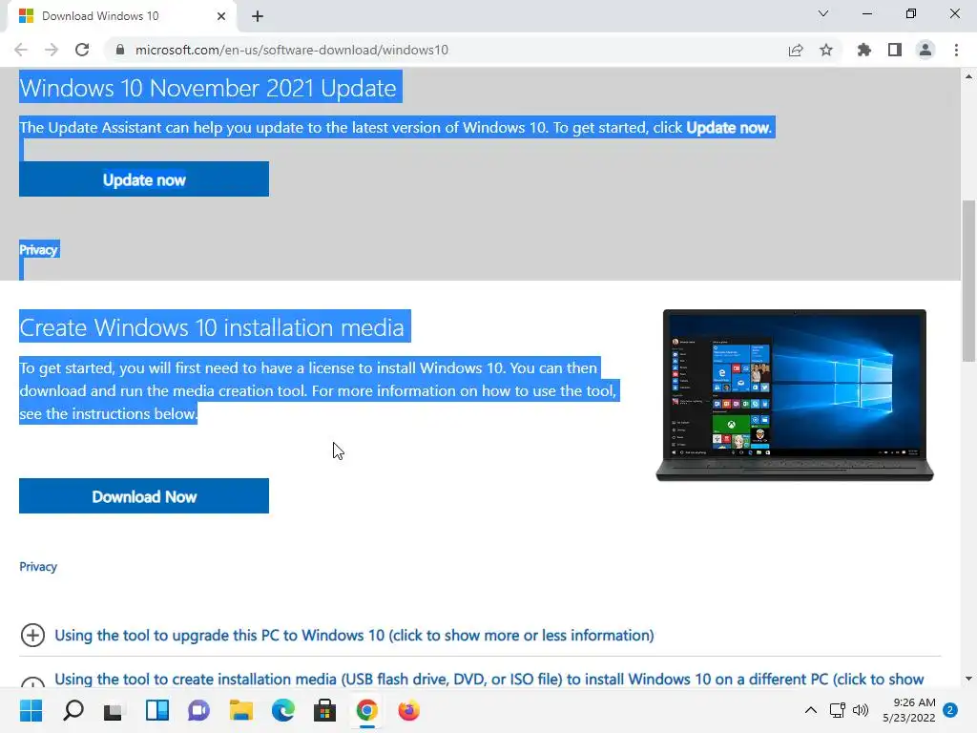Viewport: 977px width, 733px height.
Task: Open Chrome three-dot menu
Action: [x=956, y=50]
